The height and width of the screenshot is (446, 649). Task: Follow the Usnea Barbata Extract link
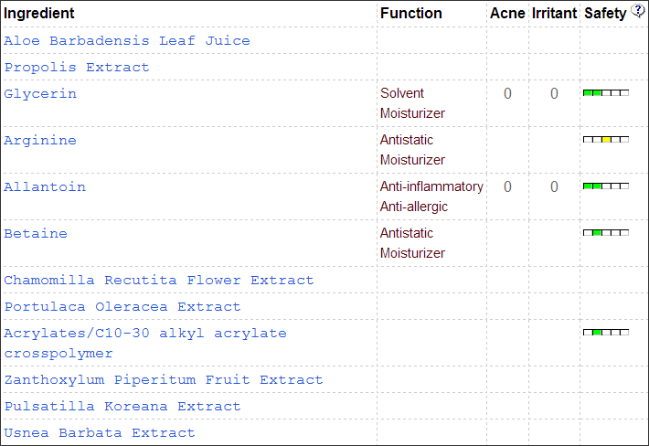pyautogui.click(x=100, y=433)
